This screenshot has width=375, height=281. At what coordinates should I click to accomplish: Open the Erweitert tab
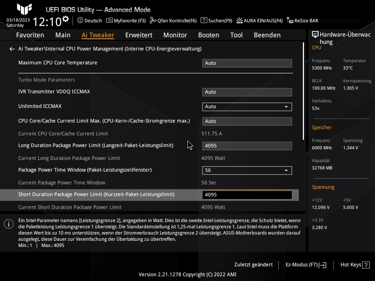pos(139,35)
